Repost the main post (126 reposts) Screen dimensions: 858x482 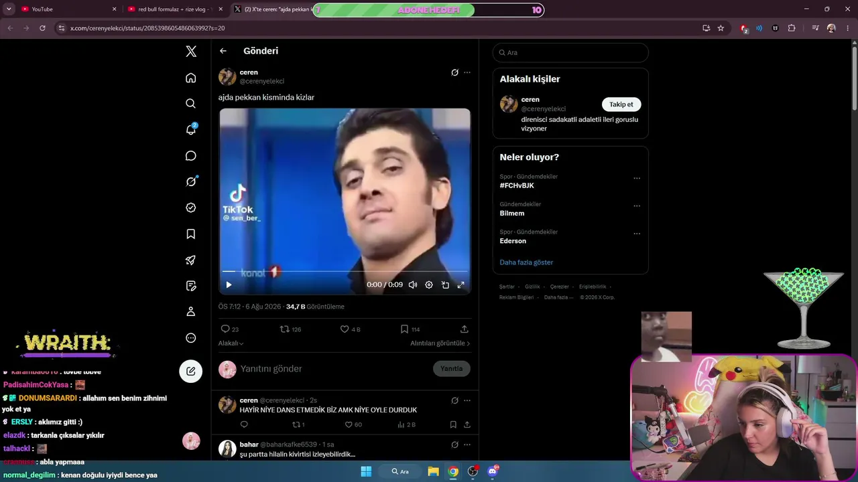pos(290,329)
